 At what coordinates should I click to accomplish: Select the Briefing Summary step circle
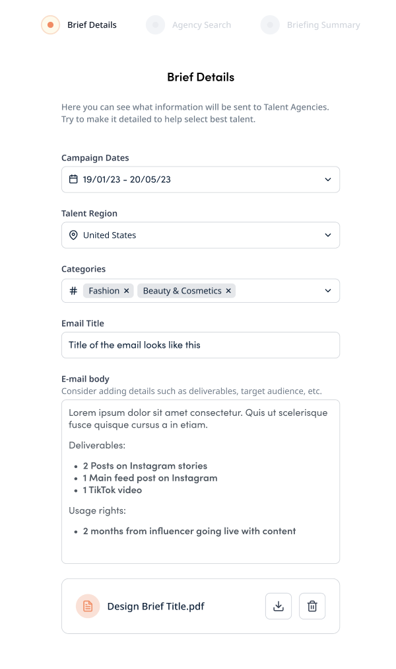270,25
